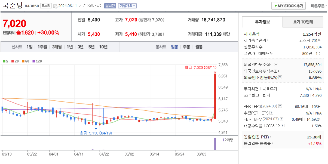Open the 동일업종 PER link
Image resolution: width=328 pixels, height=164 pixels.
(x=258, y=137)
